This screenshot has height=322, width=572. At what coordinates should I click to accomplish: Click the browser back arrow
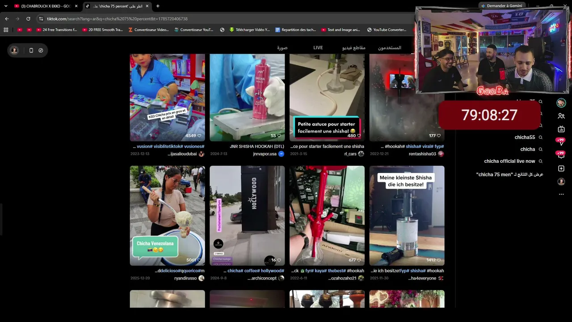point(7,19)
